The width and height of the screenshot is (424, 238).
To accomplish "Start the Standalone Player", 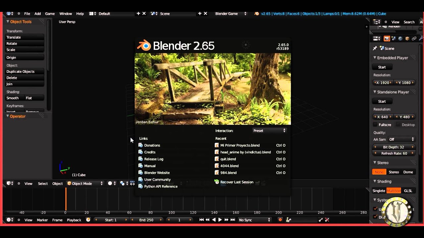I will pyautogui.click(x=382, y=101).
